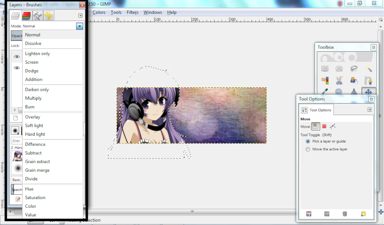384x225 pixels.
Task: Set Move mode to selection
Action: coord(324,126)
